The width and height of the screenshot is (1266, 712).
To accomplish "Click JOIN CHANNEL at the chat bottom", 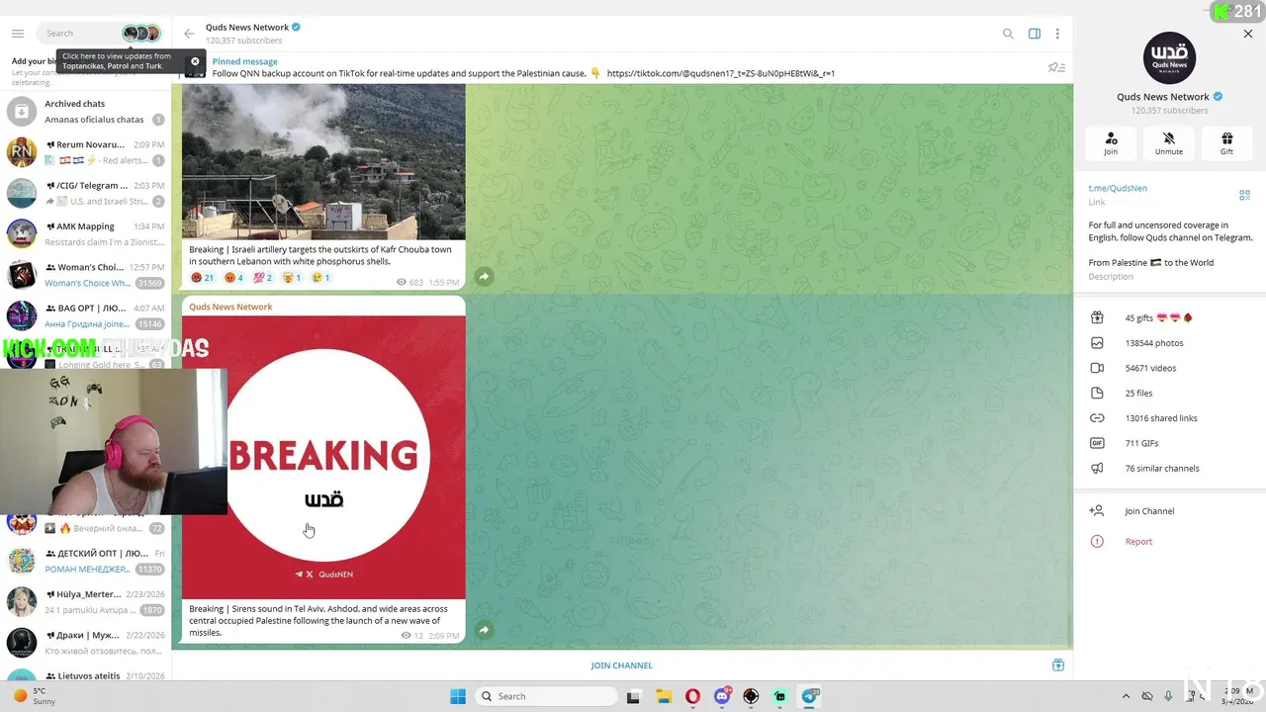I will coord(621,666).
